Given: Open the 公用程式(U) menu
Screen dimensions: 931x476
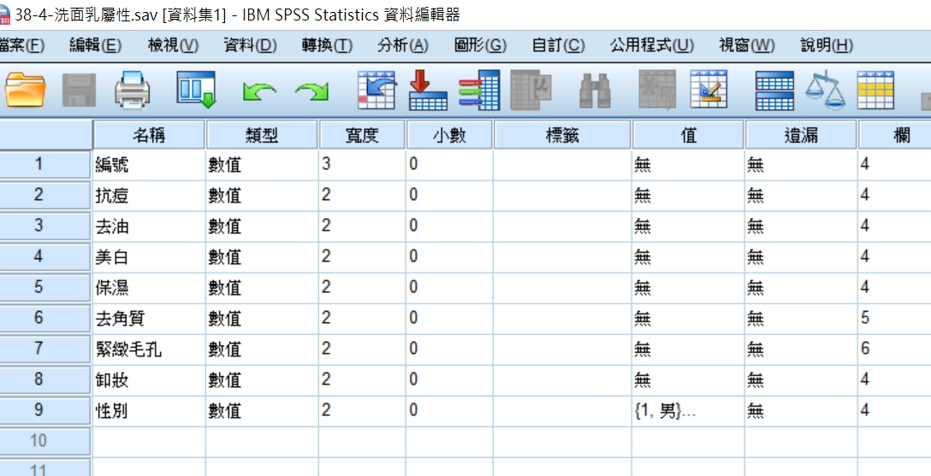Looking at the screenshot, I should (651, 45).
